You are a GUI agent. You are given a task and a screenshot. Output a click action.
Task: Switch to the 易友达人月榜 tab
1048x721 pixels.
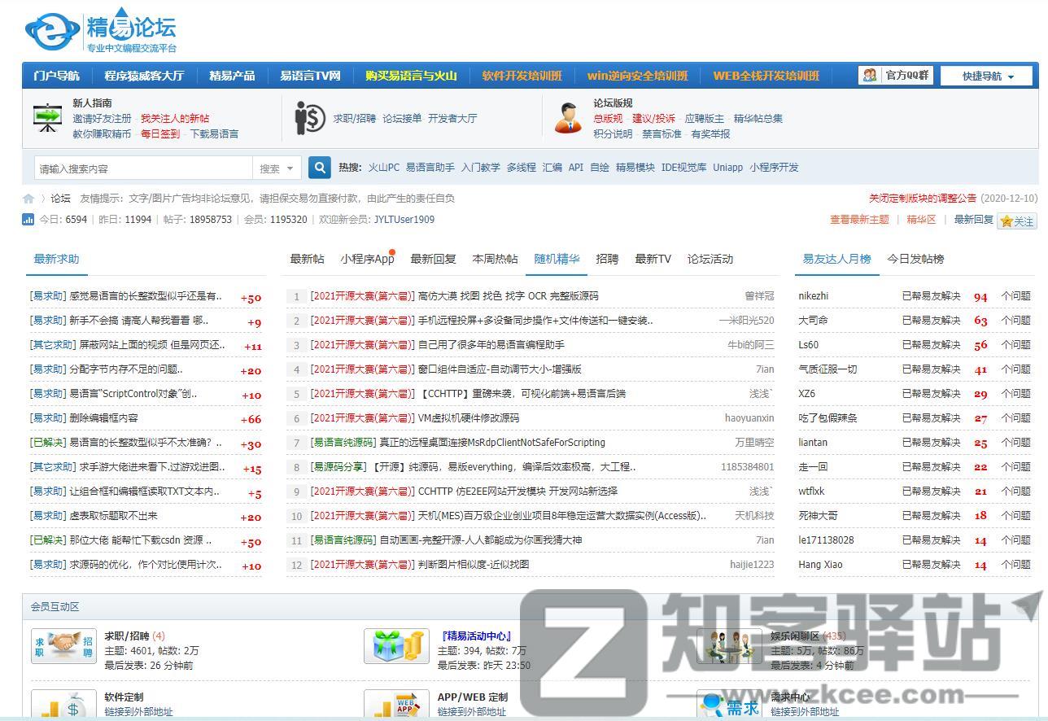836,259
